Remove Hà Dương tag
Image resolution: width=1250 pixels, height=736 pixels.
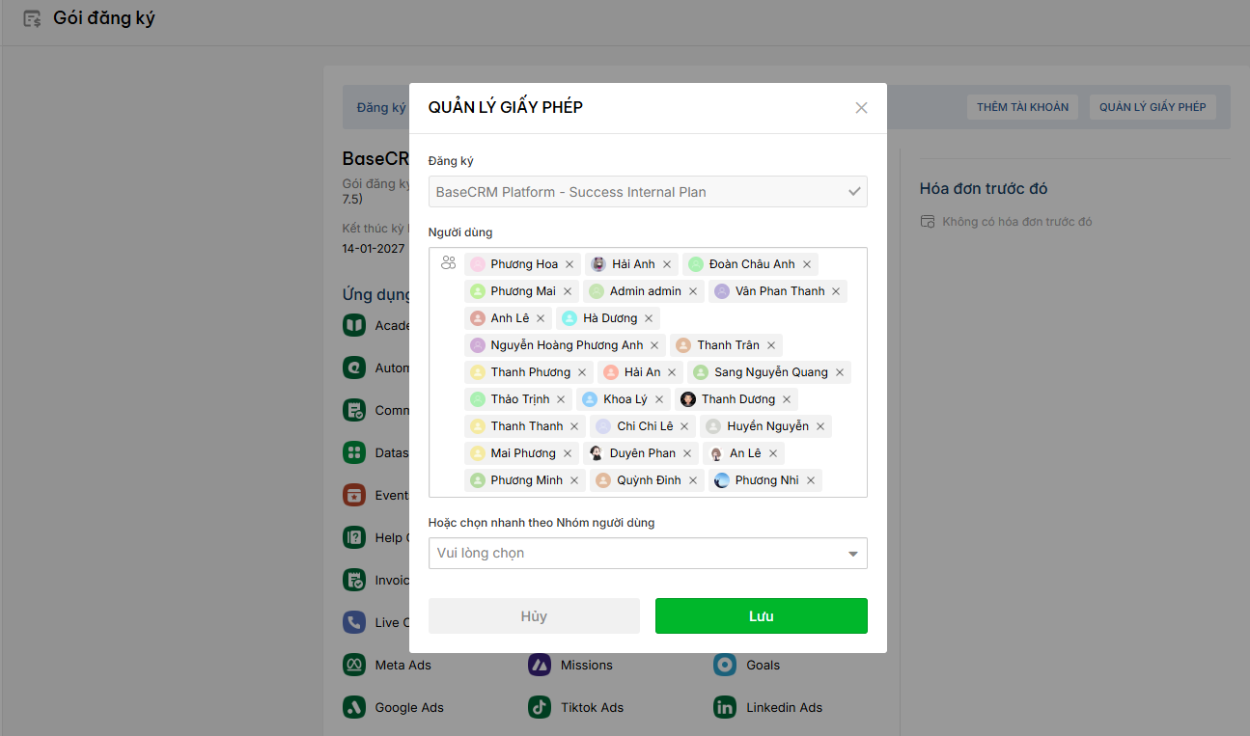tap(649, 318)
